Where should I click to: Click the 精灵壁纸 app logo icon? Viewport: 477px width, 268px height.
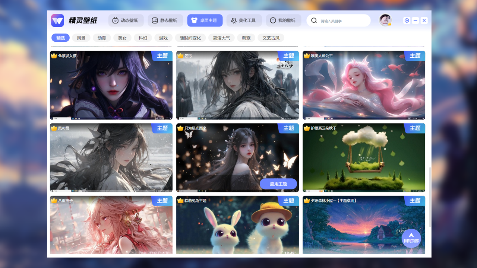point(57,20)
